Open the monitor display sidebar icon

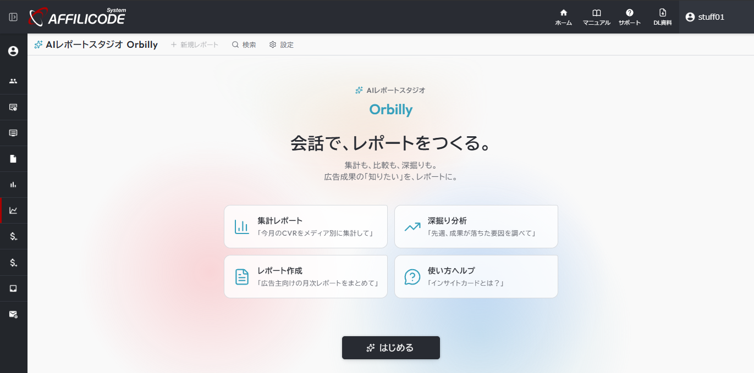13,132
